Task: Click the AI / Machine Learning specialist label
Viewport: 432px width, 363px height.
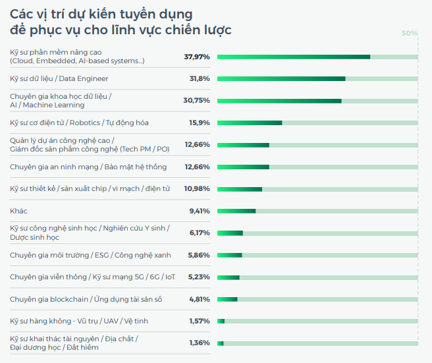Action: [x=61, y=101]
